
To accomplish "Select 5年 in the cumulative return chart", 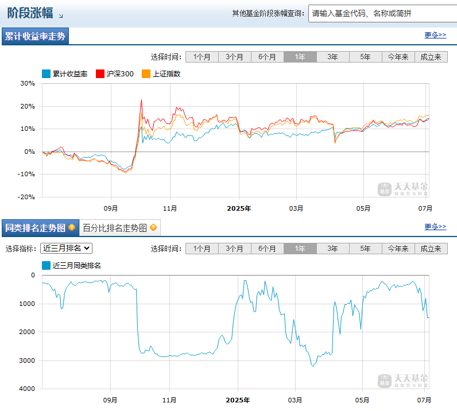I will 366,57.
